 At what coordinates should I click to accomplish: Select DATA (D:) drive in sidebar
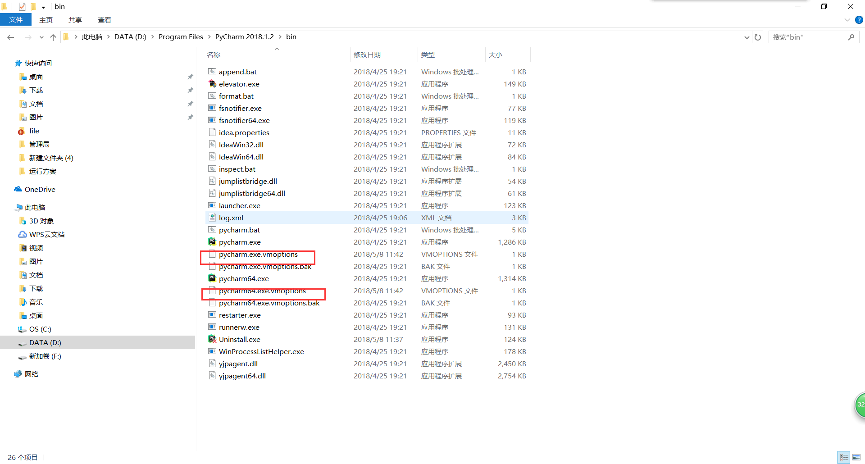point(97,342)
